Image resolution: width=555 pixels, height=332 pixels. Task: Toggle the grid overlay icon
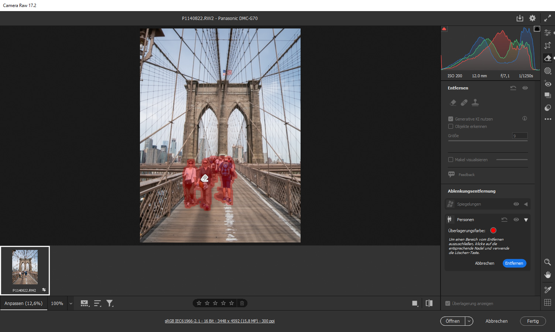548,302
